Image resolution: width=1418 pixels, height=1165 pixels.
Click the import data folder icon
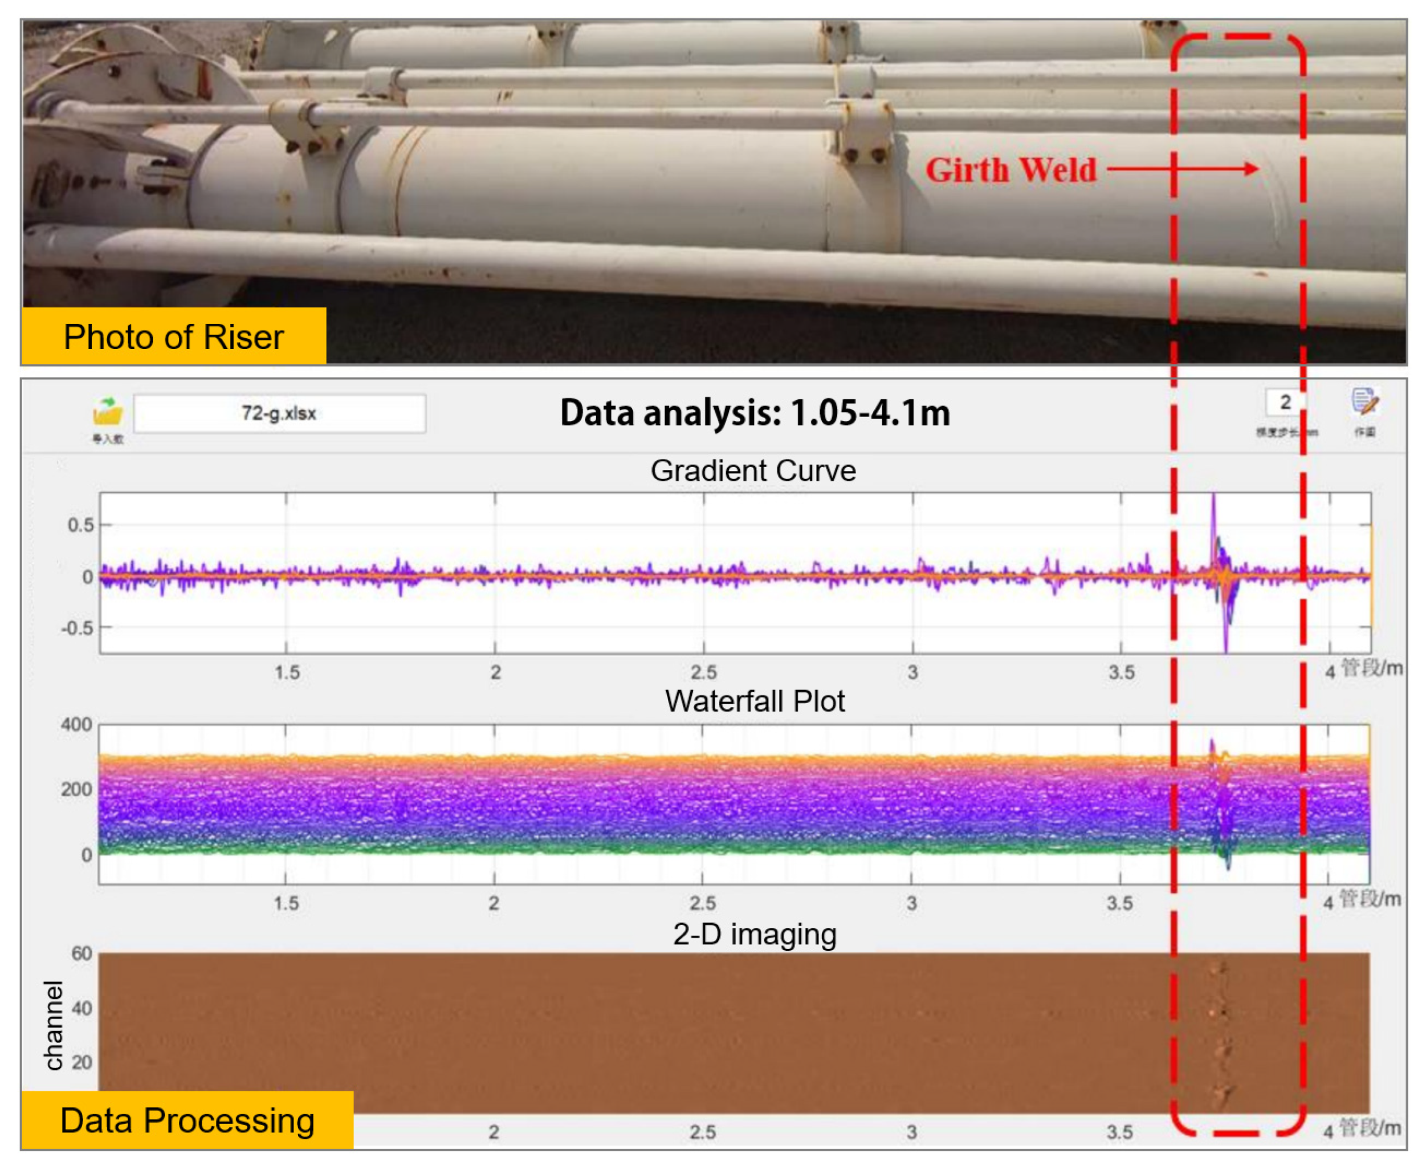click(x=107, y=412)
